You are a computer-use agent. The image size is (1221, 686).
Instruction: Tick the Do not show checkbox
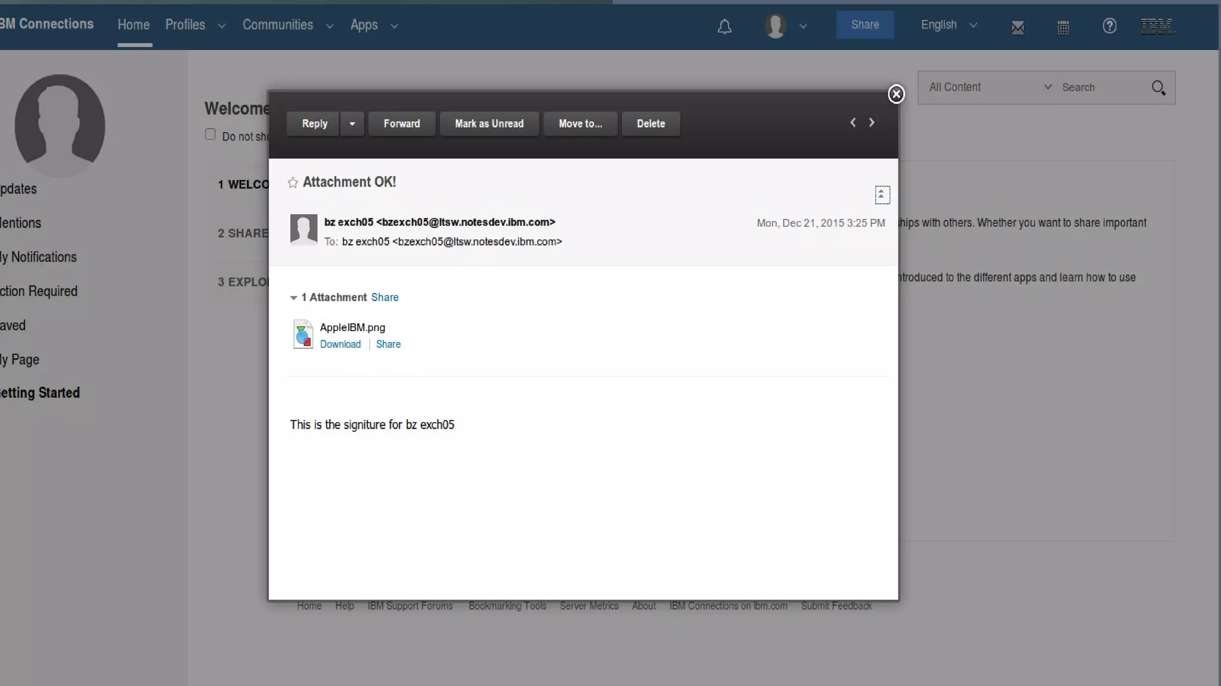coord(210,135)
